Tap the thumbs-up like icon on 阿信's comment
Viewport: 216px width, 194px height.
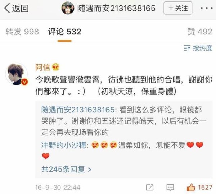(191, 187)
